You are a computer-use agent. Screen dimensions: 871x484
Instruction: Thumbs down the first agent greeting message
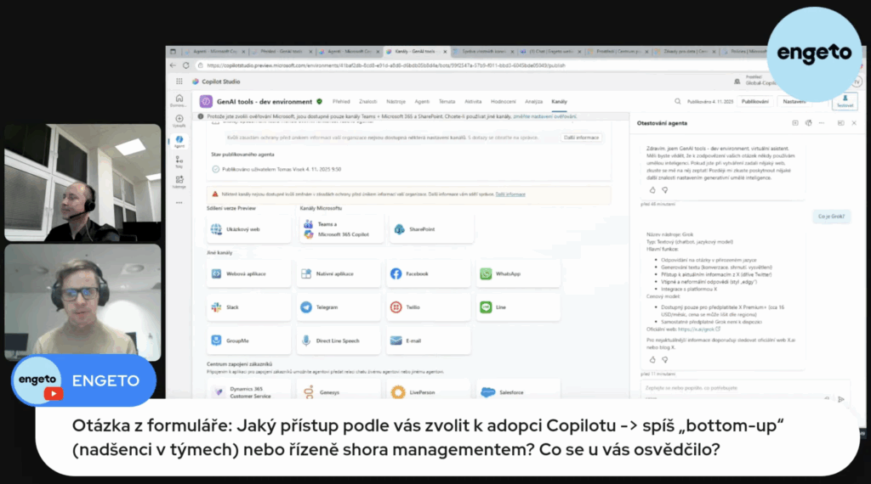coord(663,189)
